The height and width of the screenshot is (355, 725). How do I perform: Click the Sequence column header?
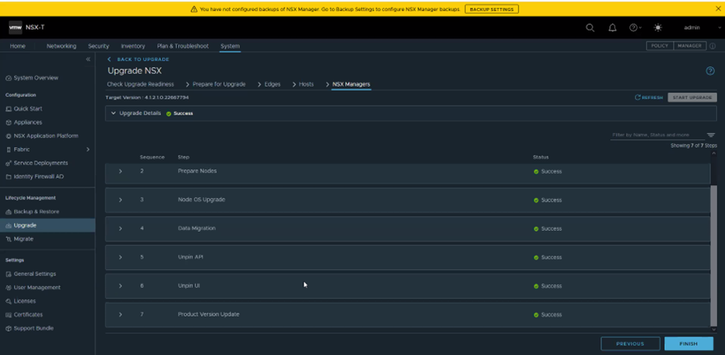tap(152, 157)
